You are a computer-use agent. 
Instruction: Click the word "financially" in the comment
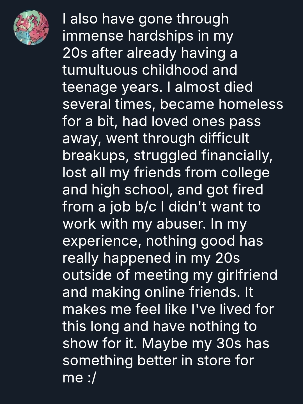237,155
